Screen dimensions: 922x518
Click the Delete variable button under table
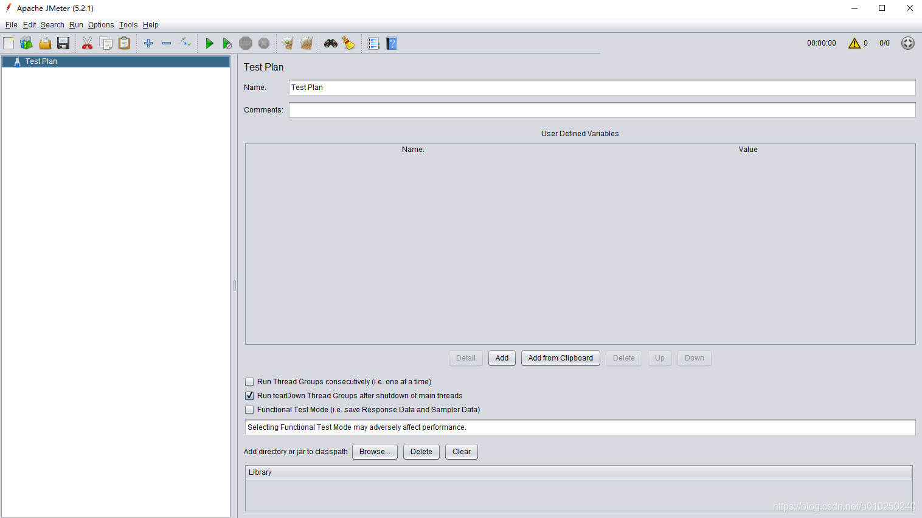[x=624, y=358]
